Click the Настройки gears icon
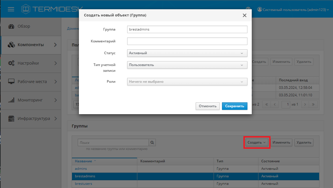333x188 pixels. point(11,63)
